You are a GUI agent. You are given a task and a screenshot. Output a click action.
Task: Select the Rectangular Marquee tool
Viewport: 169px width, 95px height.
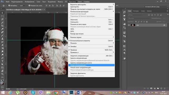click(2, 16)
